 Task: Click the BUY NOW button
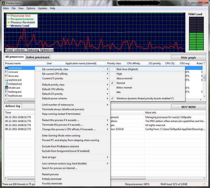tap(188, 107)
